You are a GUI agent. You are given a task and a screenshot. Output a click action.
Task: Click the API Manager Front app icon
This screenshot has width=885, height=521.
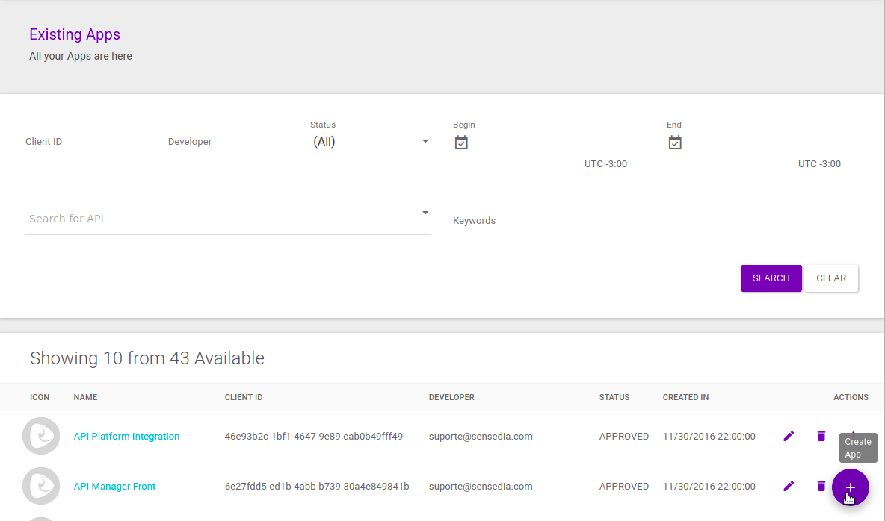coord(41,486)
